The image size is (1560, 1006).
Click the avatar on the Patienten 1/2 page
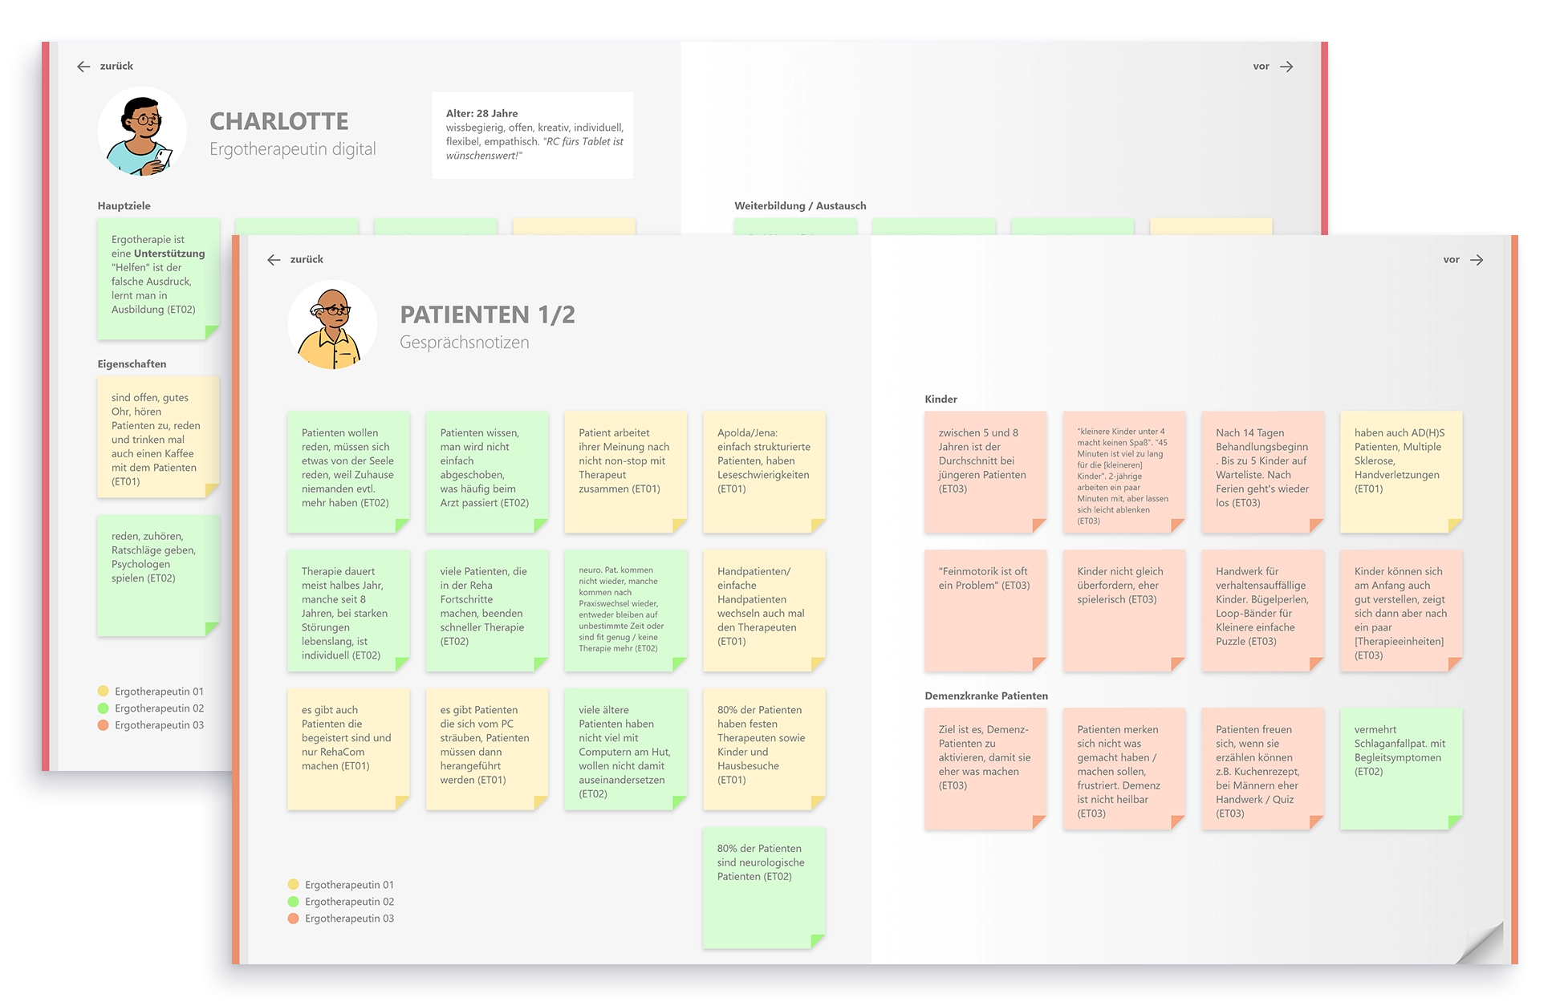click(x=332, y=324)
